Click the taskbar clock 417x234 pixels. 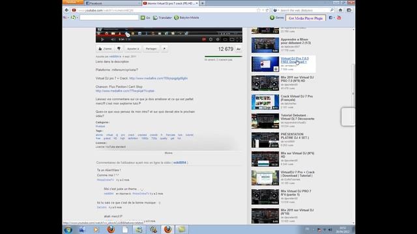343,229
